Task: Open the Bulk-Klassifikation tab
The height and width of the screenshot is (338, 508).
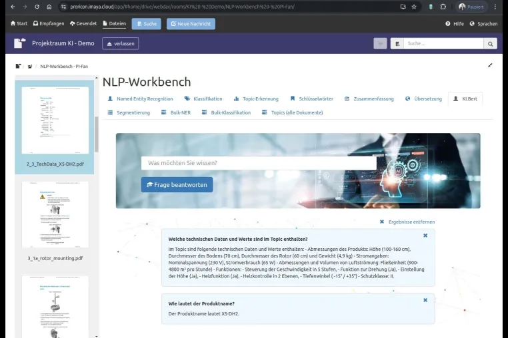Action: (226, 112)
